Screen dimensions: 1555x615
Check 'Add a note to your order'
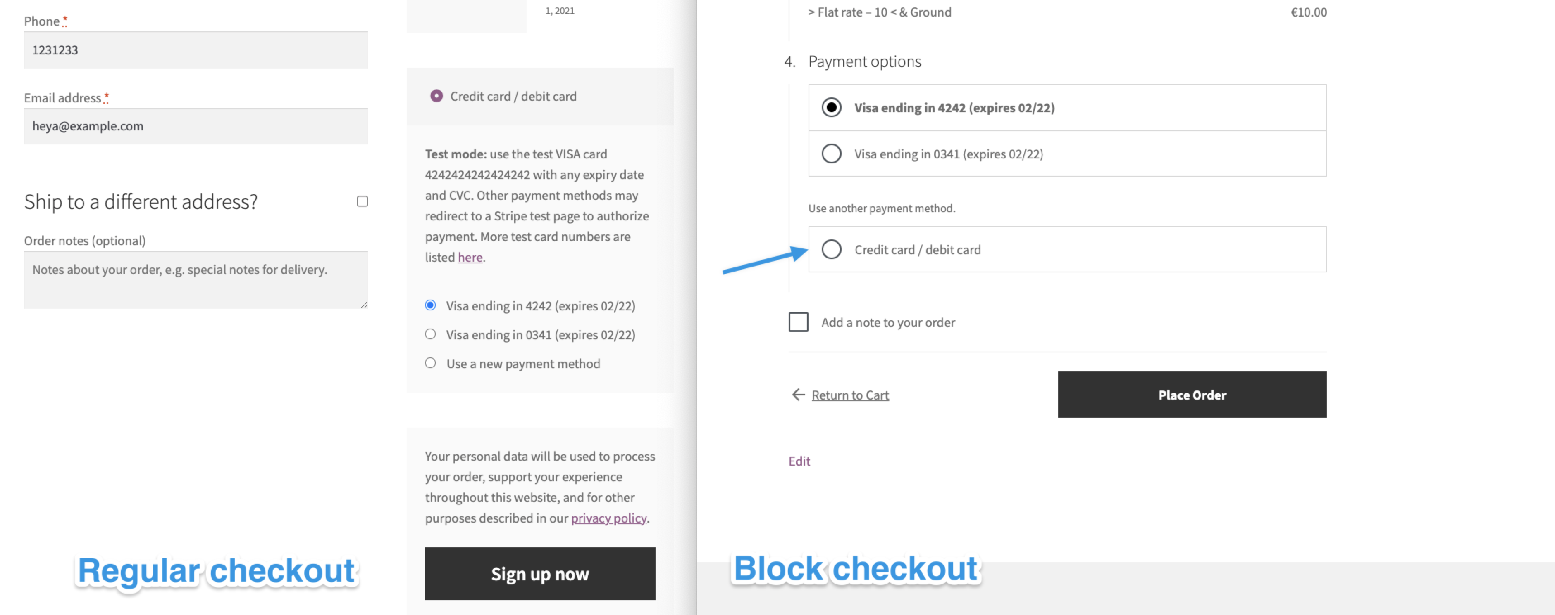point(798,322)
